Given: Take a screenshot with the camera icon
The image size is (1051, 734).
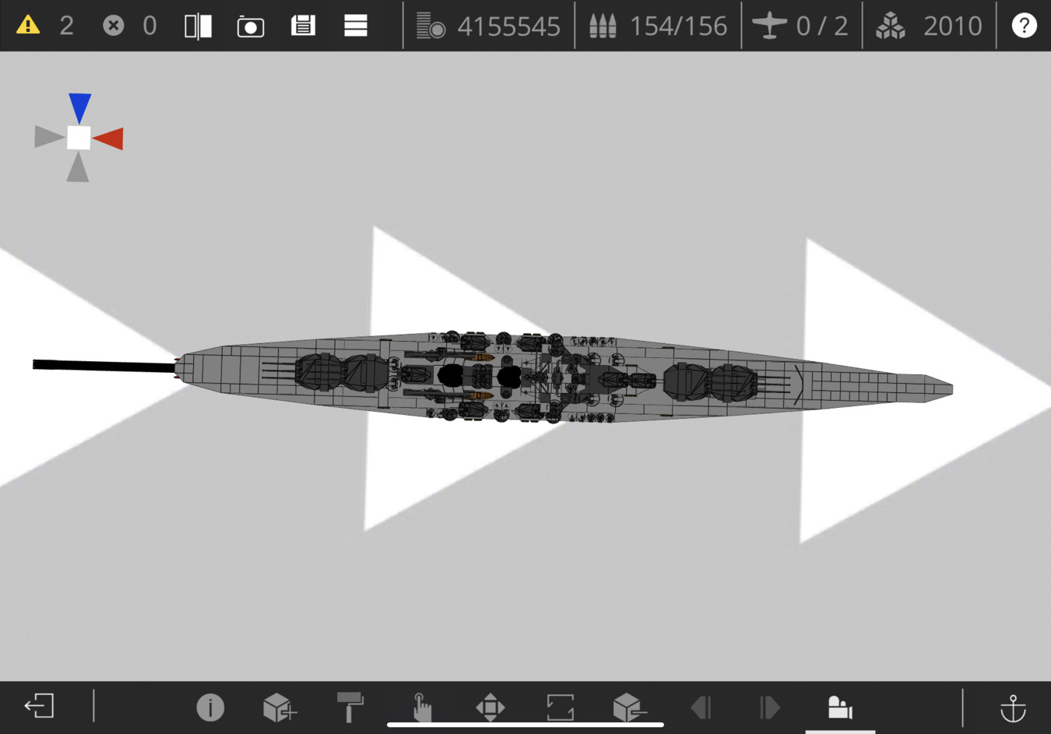Looking at the screenshot, I should click(x=251, y=27).
